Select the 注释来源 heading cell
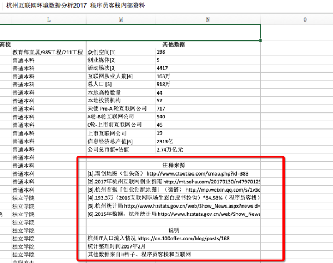Viewport: 333px width, 263px height. tap(174, 166)
